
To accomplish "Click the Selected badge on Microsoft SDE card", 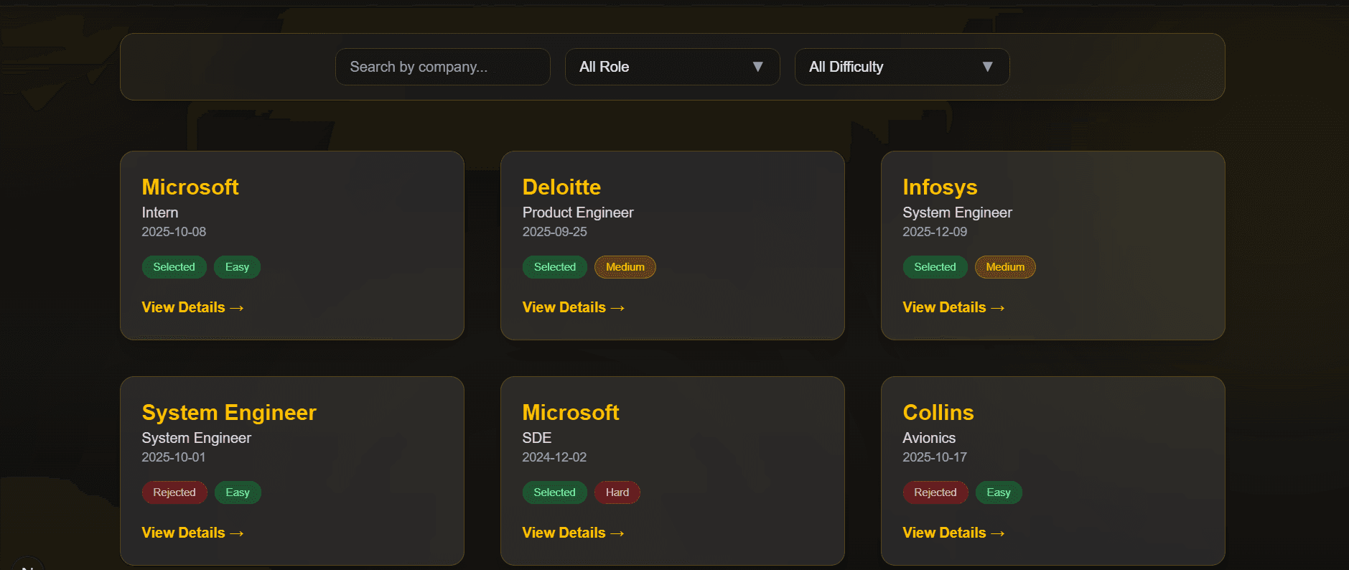I will coord(554,492).
